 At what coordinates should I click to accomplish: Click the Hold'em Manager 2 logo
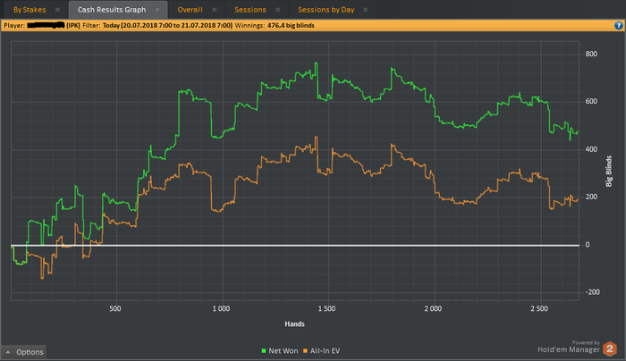click(610, 349)
